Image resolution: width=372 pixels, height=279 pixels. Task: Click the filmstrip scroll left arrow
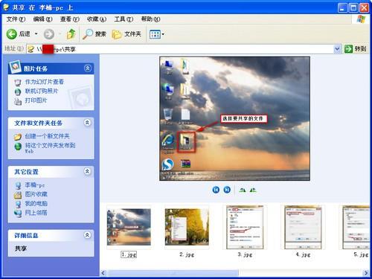[103, 273]
